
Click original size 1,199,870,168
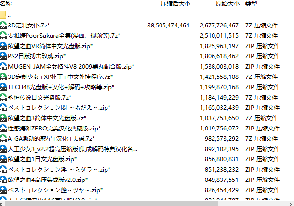point(219,87)
